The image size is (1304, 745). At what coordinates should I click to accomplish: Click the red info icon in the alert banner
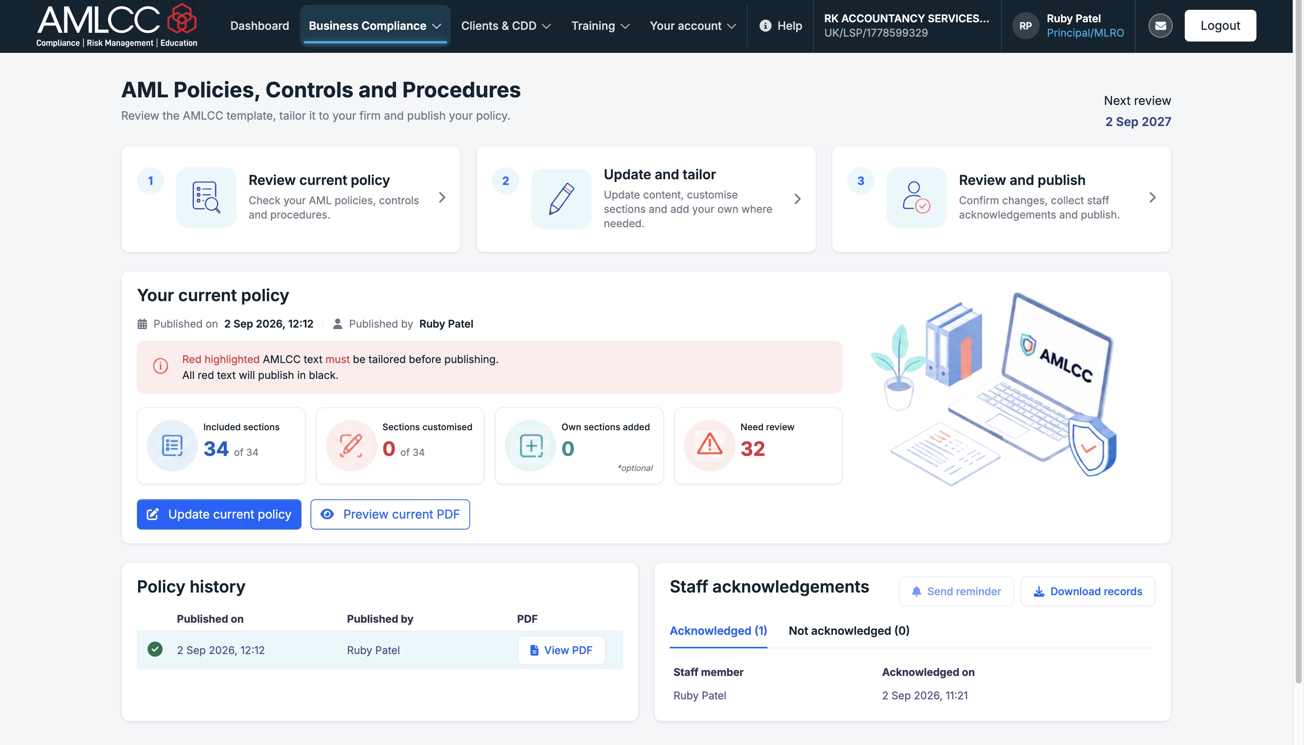161,366
